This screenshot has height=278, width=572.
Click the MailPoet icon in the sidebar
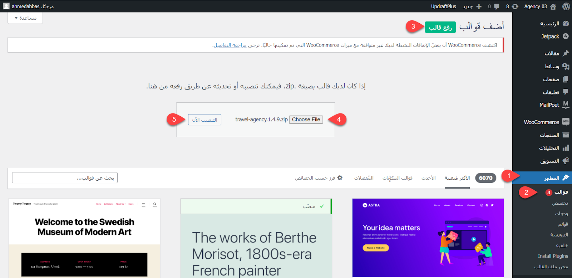coord(566,105)
